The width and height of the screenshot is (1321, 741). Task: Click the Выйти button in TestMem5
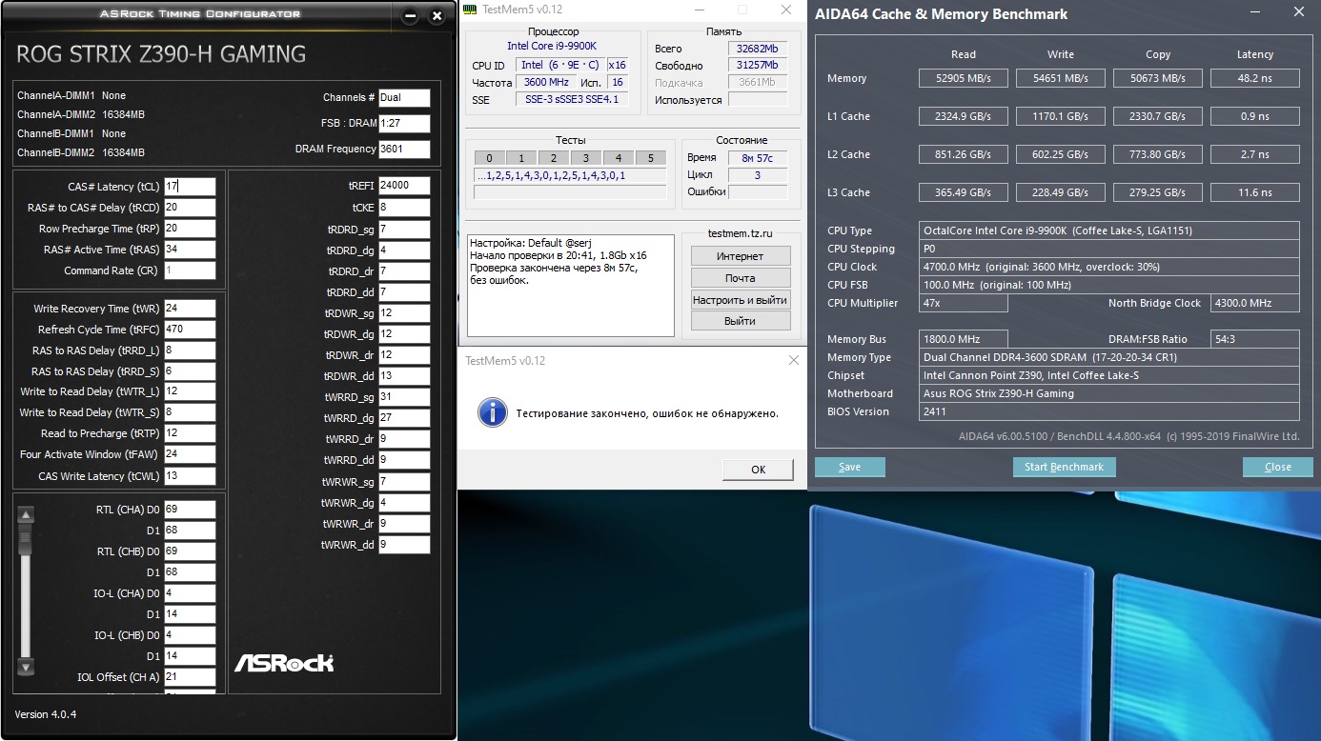pos(741,321)
